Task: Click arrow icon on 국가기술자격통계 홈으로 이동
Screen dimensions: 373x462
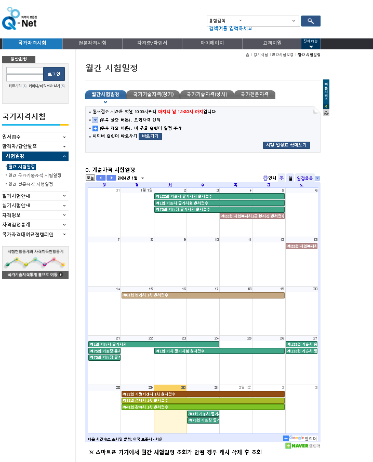Action: tap(61, 275)
